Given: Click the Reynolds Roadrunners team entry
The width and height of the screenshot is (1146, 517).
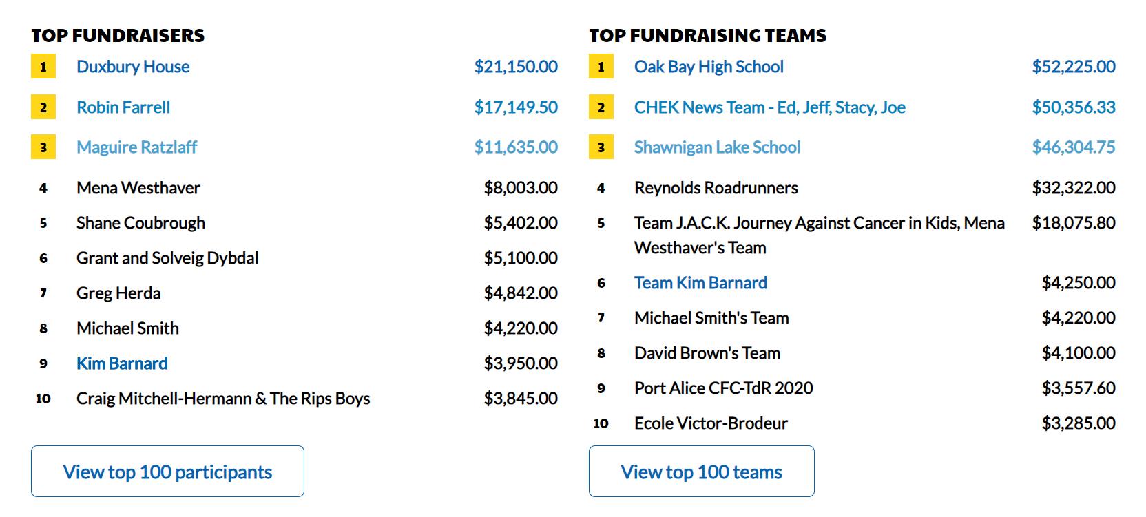Looking at the screenshot, I should pyautogui.click(x=716, y=188).
